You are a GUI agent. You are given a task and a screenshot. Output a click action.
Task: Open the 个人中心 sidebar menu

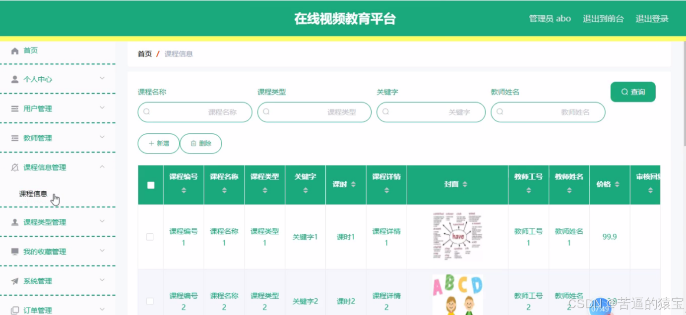(58, 79)
